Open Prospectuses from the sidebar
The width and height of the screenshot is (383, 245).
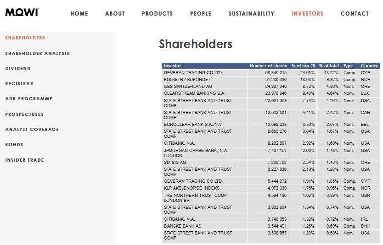click(24, 114)
